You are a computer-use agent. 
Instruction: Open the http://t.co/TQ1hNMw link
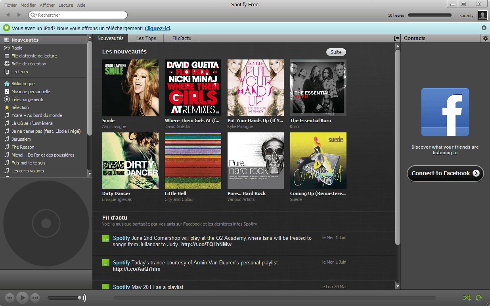[x=206, y=245]
